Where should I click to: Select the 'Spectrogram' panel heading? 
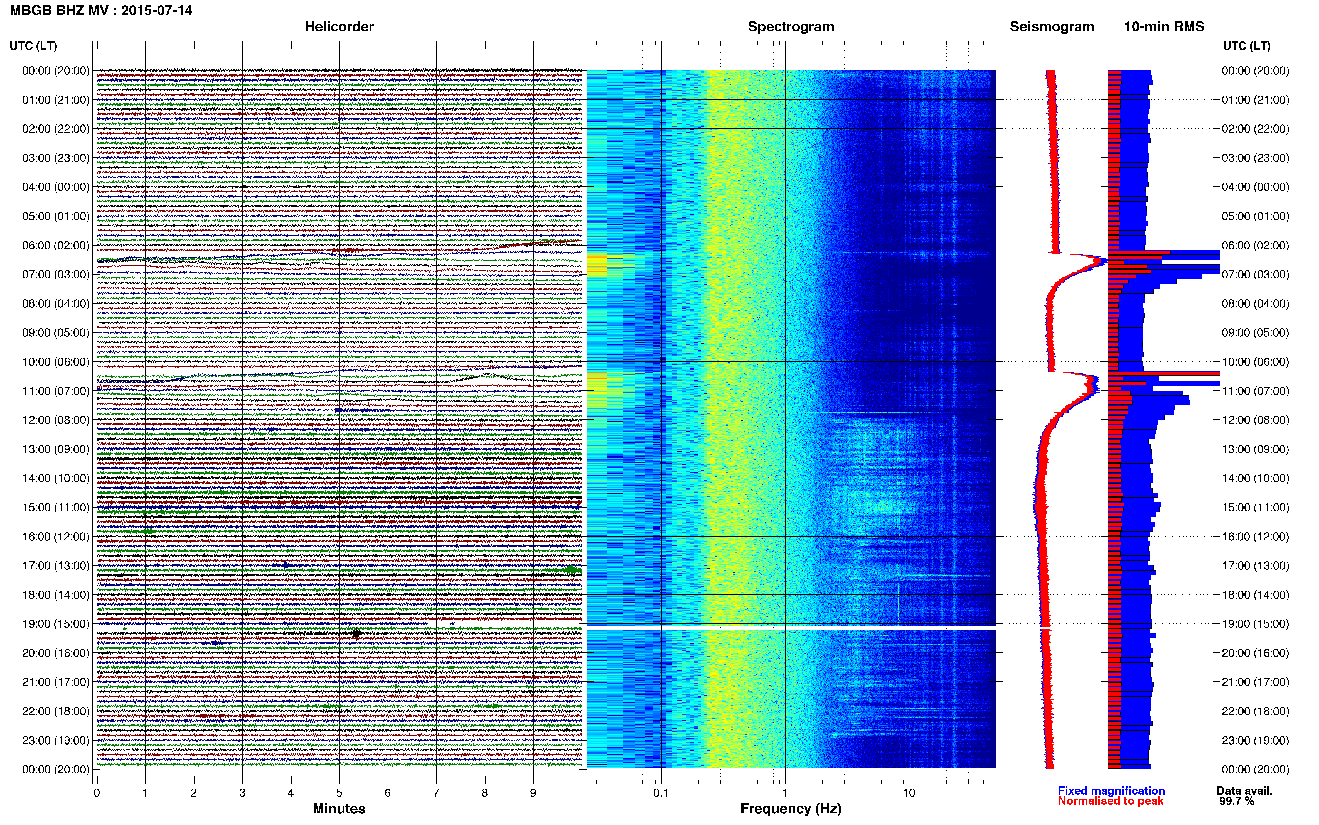[791, 27]
